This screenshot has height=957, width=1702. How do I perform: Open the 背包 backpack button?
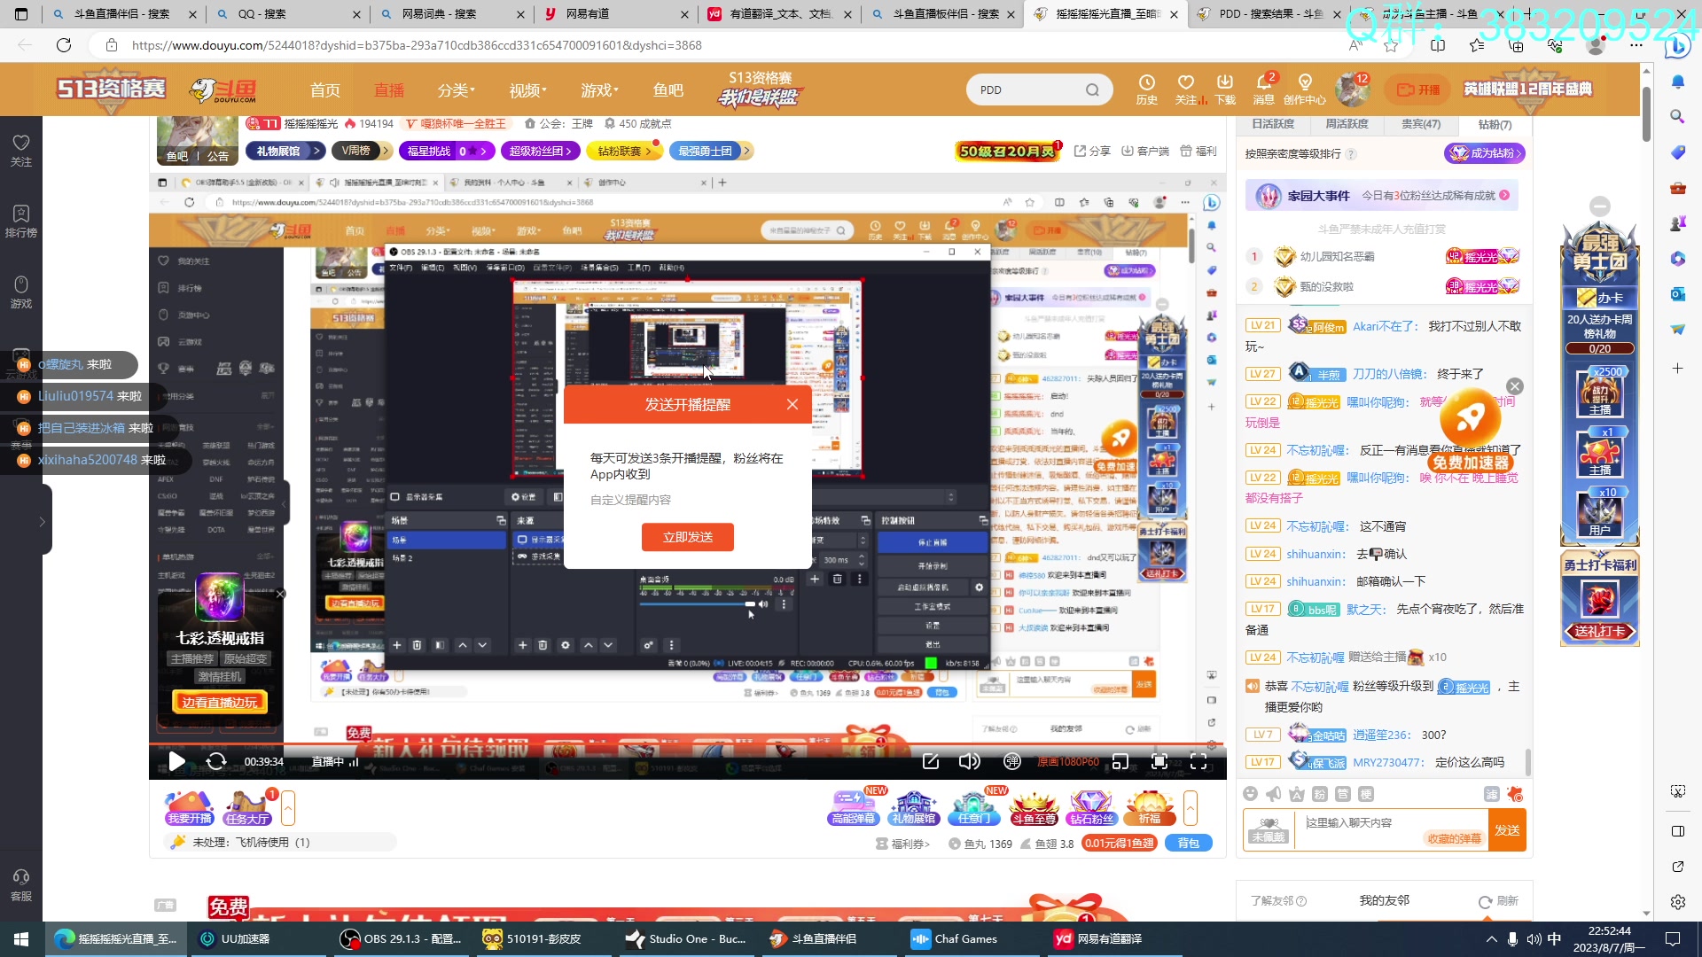pos(1188,843)
